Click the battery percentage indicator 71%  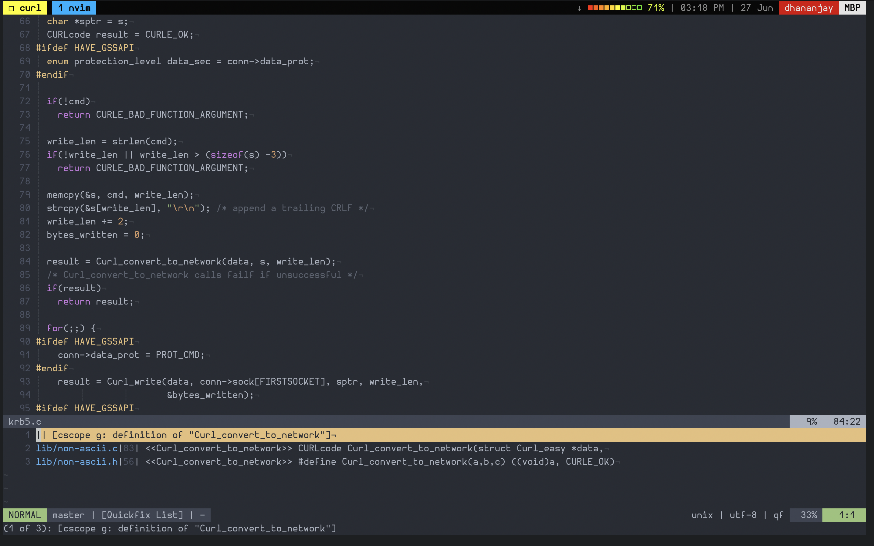click(657, 8)
